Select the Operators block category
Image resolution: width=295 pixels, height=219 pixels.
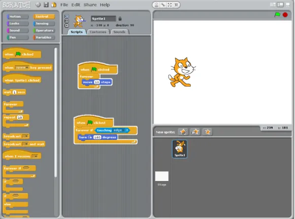pos(44,30)
